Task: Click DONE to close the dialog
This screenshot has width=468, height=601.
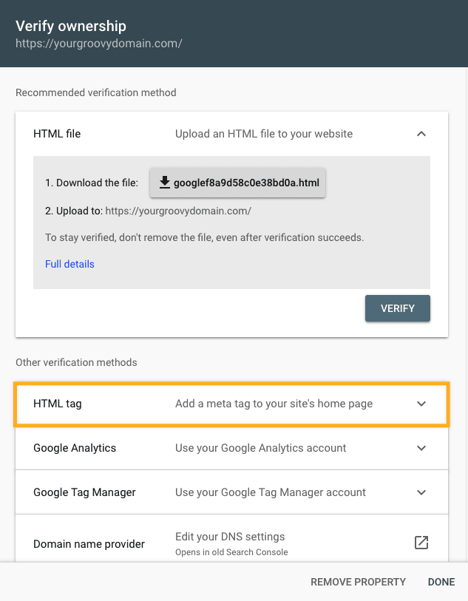Action: click(x=441, y=582)
